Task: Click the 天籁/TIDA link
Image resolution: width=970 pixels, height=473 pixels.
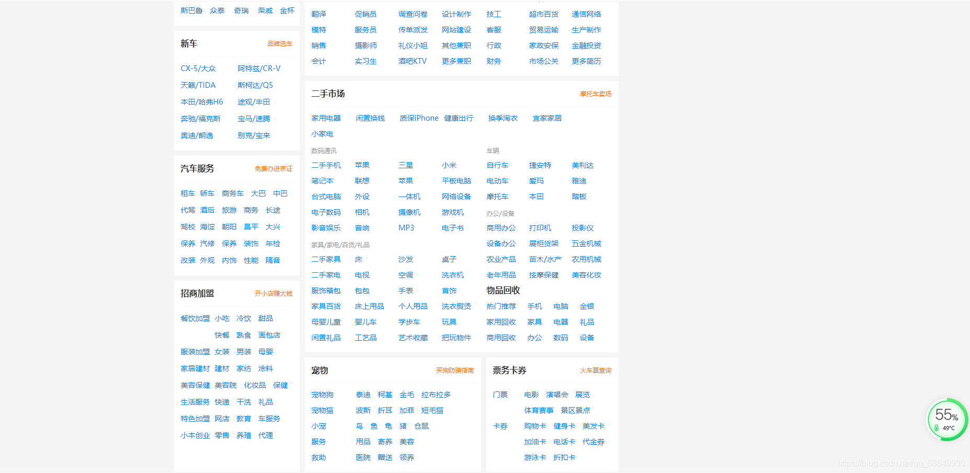Action: coord(198,85)
